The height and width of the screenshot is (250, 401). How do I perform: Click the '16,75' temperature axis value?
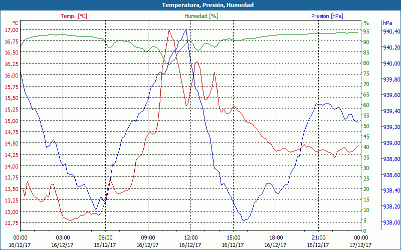[x=12, y=41]
